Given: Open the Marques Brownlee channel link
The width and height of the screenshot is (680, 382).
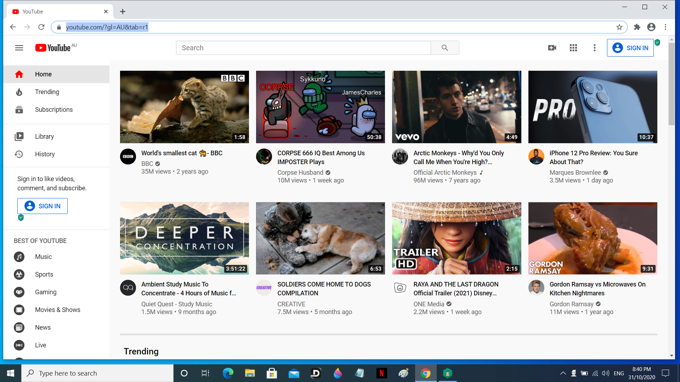Looking at the screenshot, I should pyautogui.click(x=575, y=173).
